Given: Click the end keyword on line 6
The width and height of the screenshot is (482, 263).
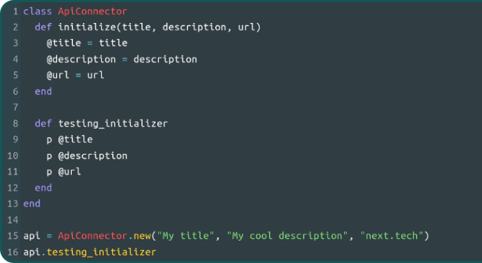Looking at the screenshot, I should click(43, 91).
